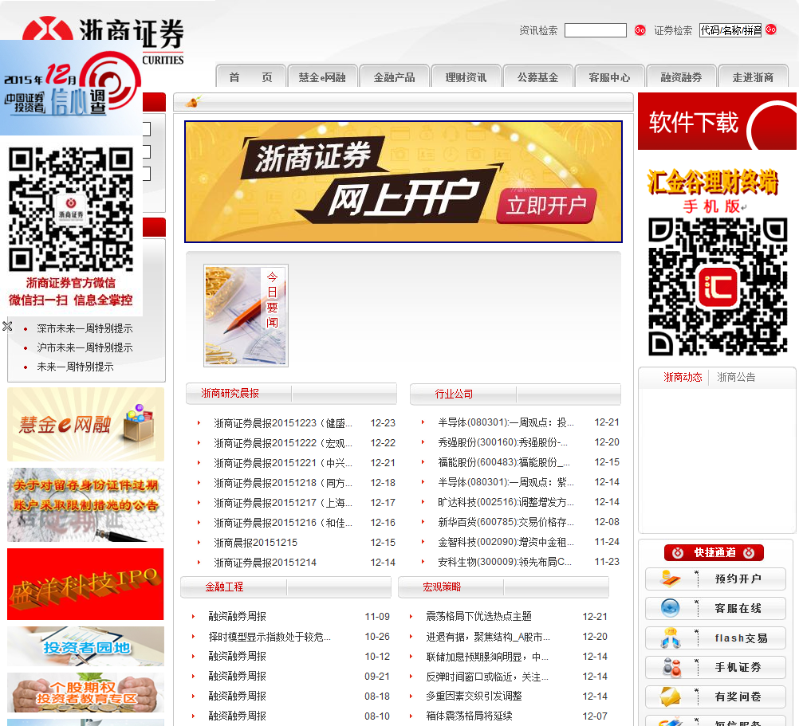Click the 汇金谷 mobile app QR code
Viewport: 799px width, 726px height.
click(x=718, y=287)
